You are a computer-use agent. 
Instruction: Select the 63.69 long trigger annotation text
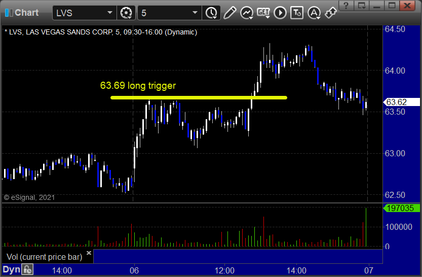pyautogui.click(x=138, y=85)
